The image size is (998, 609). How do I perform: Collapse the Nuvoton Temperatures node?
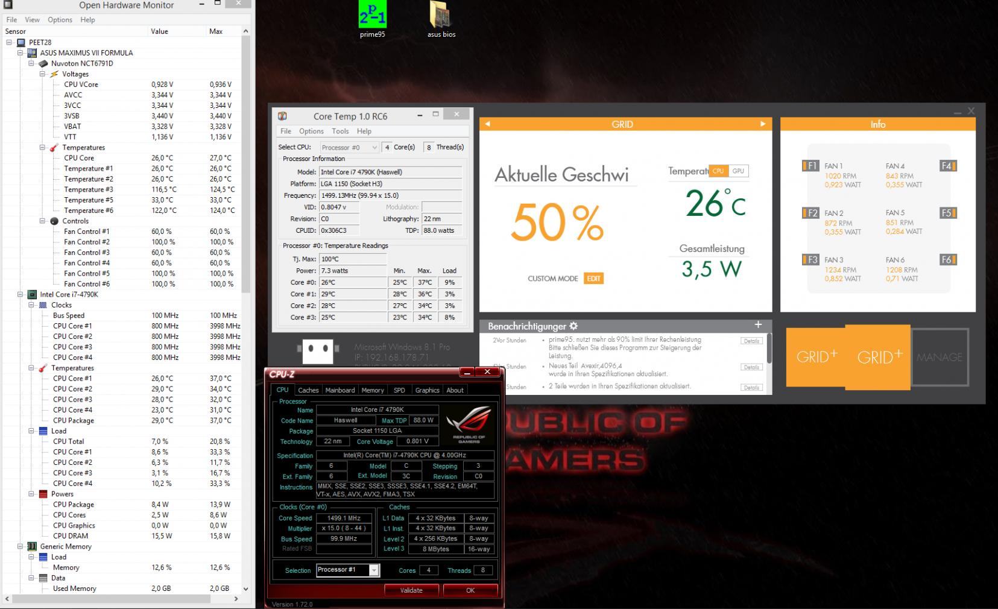[43, 148]
